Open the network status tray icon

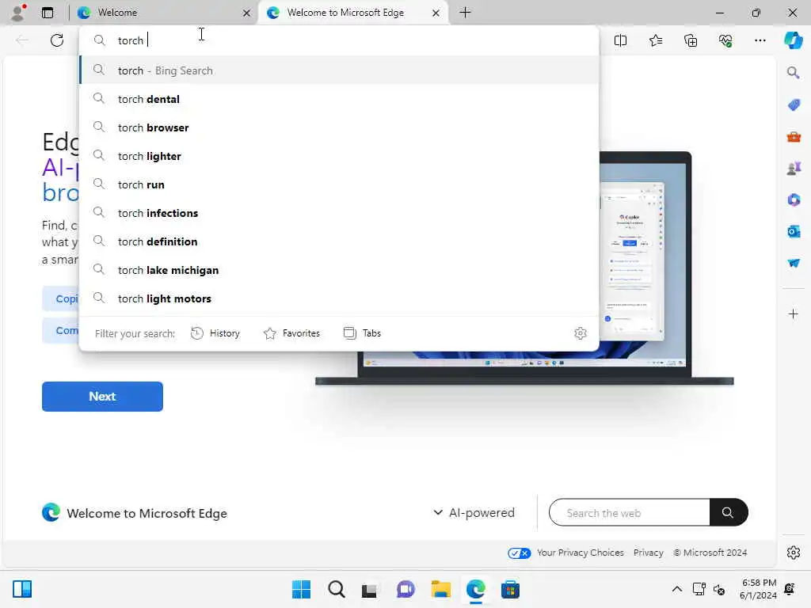point(699,589)
